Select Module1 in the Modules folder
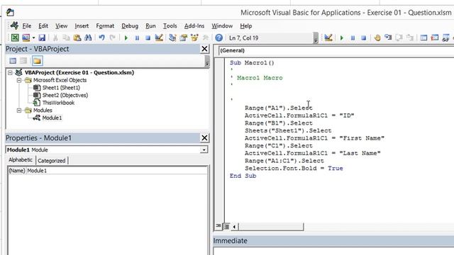 pos(52,118)
